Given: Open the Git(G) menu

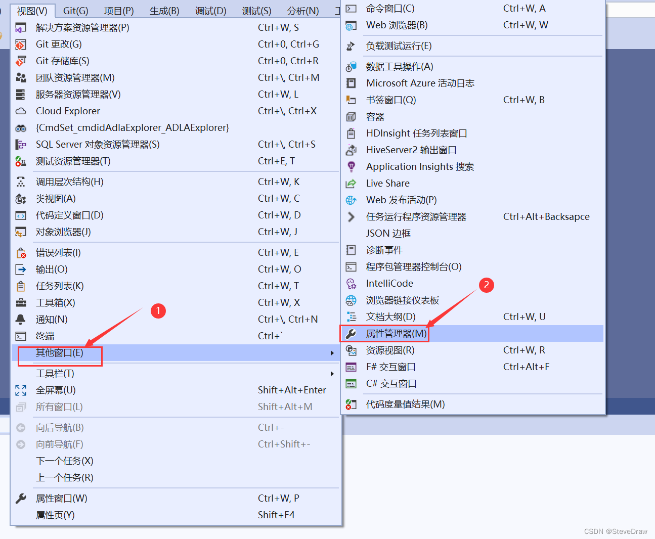Looking at the screenshot, I should coord(76,11).
